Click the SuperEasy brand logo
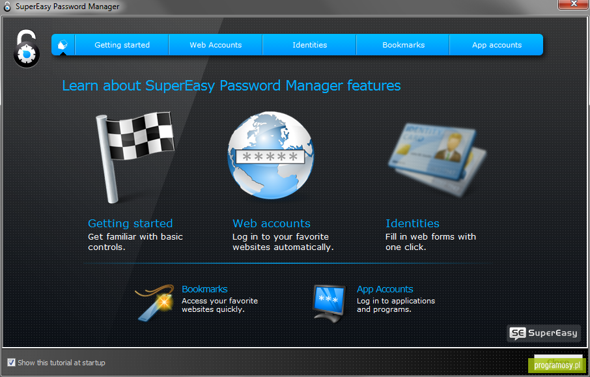Screen dimensions: 590x377 pyautogui.click(x=543, y=333)
